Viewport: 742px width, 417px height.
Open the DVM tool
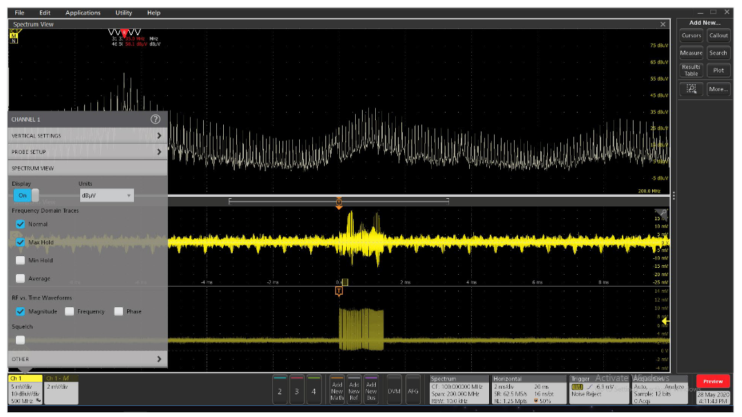coord(394,387)
